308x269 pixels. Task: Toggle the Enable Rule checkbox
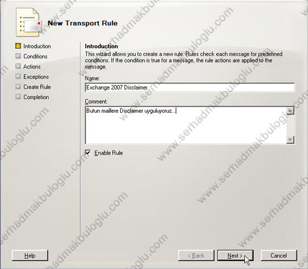tap(88, 152)
